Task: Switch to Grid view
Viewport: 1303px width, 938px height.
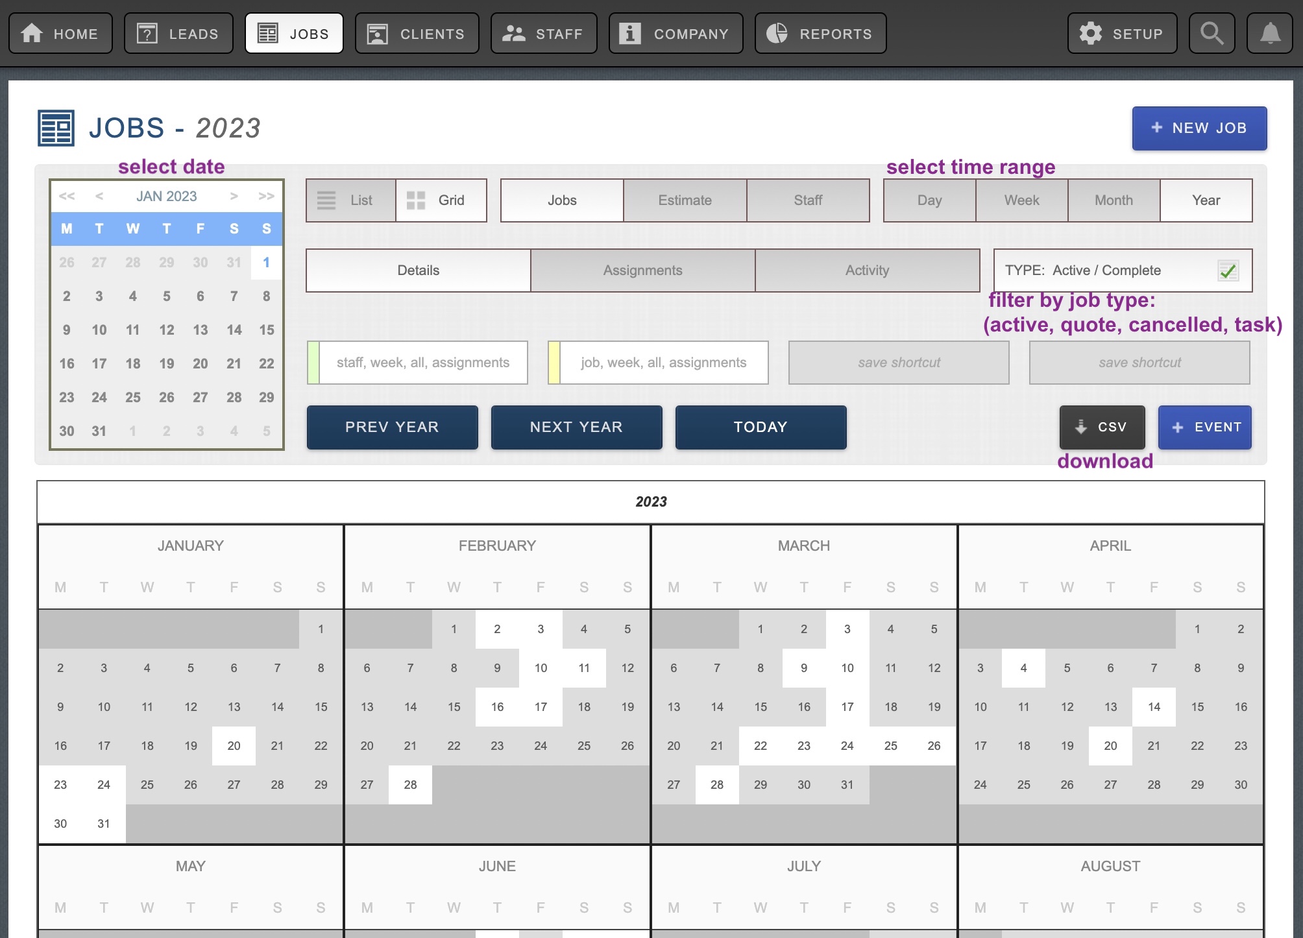Action: [x=441, y=200]
